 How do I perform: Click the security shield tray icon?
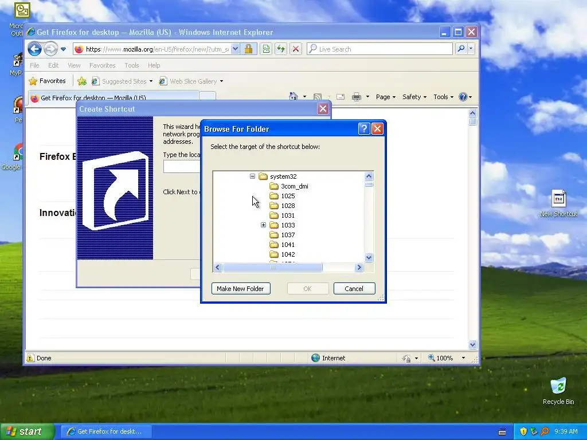[523, 431]
